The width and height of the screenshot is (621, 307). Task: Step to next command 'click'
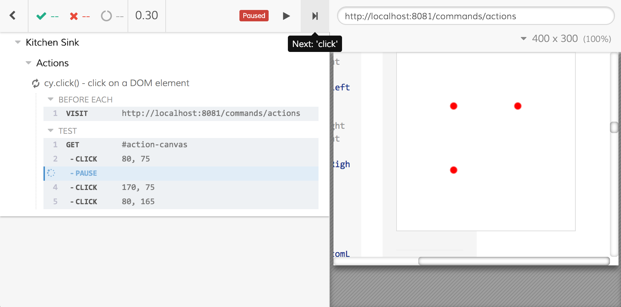315,16
